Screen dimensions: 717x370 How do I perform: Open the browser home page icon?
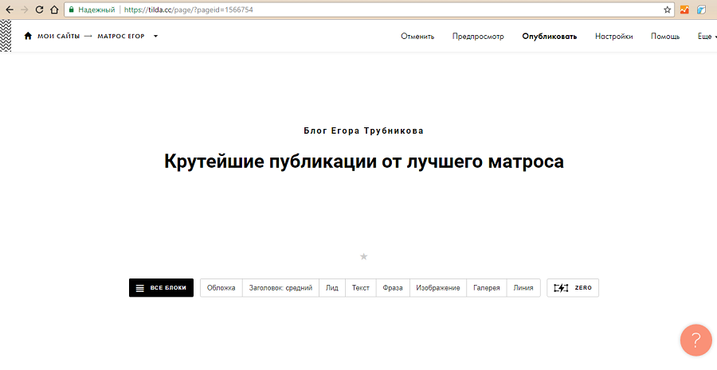pyautogui.click(x=54, y=10)
